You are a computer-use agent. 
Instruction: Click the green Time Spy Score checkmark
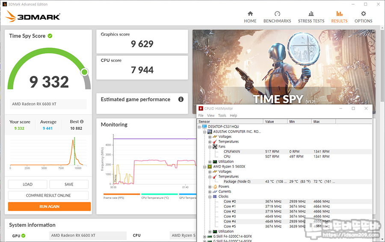[50, 36]
